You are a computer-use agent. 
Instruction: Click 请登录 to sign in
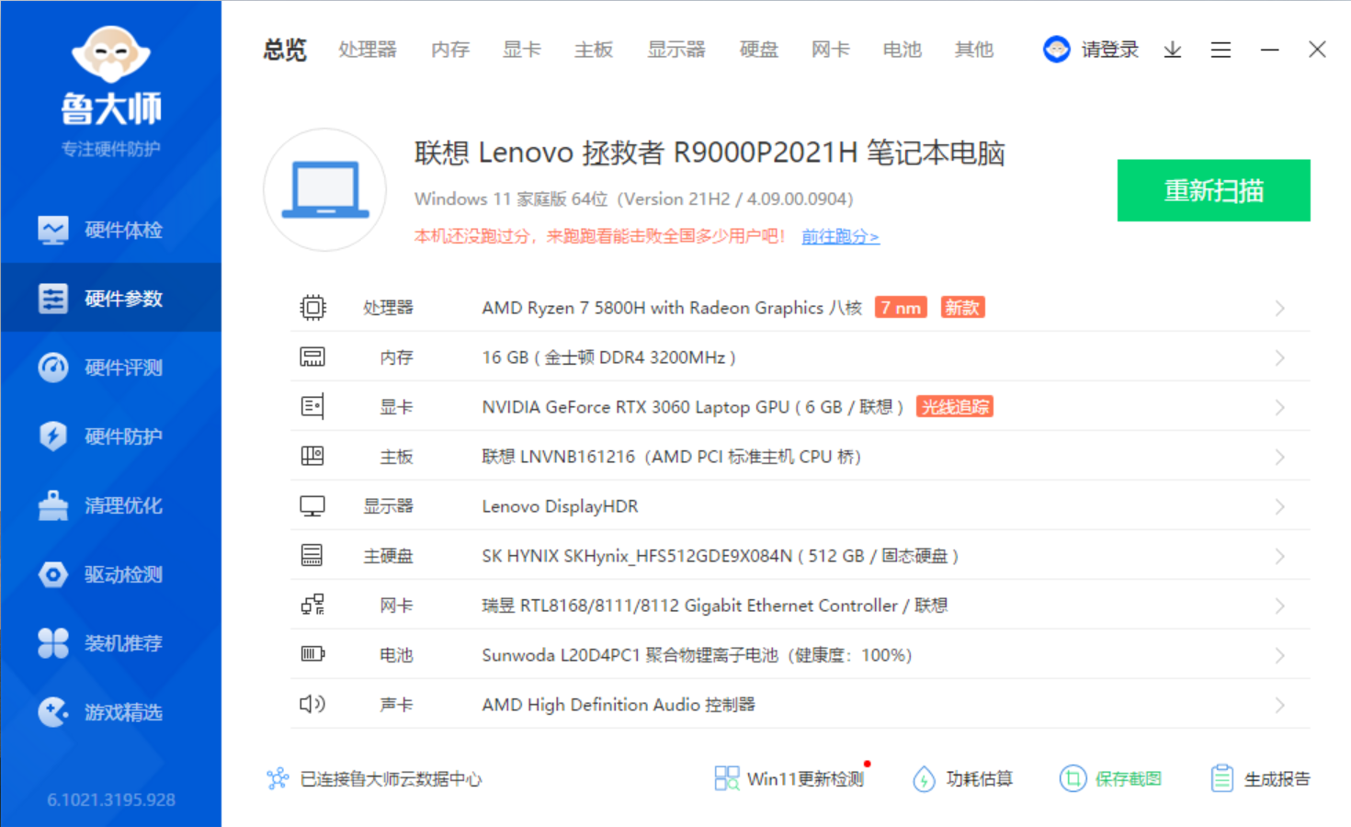(1110, 50)
